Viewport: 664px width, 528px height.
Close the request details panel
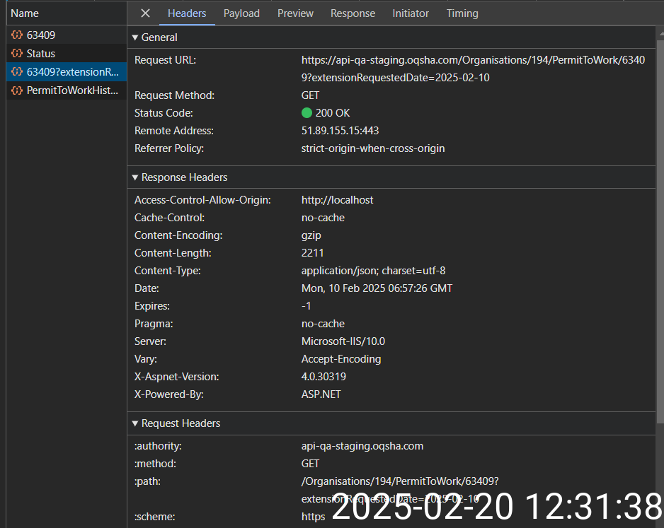(x=145, y=13)
